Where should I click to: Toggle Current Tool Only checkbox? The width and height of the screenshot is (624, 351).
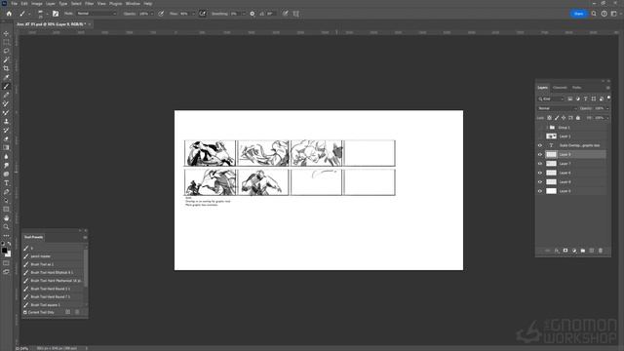pyautogui.click(x=25, y=312)
